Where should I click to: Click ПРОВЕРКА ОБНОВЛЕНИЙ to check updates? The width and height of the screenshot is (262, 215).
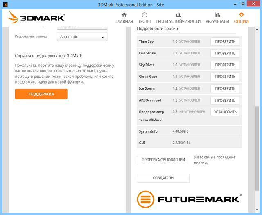(163, 160)
